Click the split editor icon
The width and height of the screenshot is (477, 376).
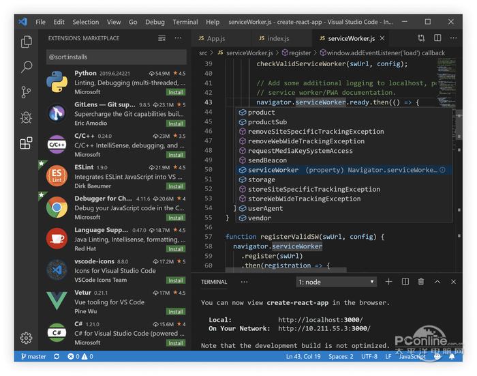pyautogui.click(x=437, y=38)
